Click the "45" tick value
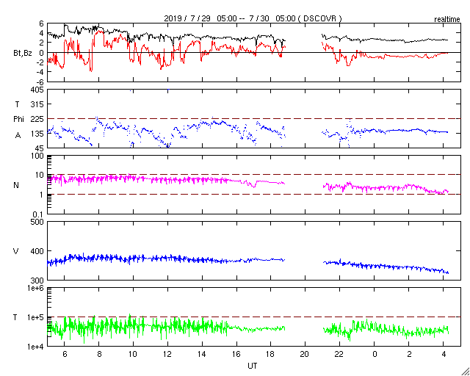 [x=40, y=149]
